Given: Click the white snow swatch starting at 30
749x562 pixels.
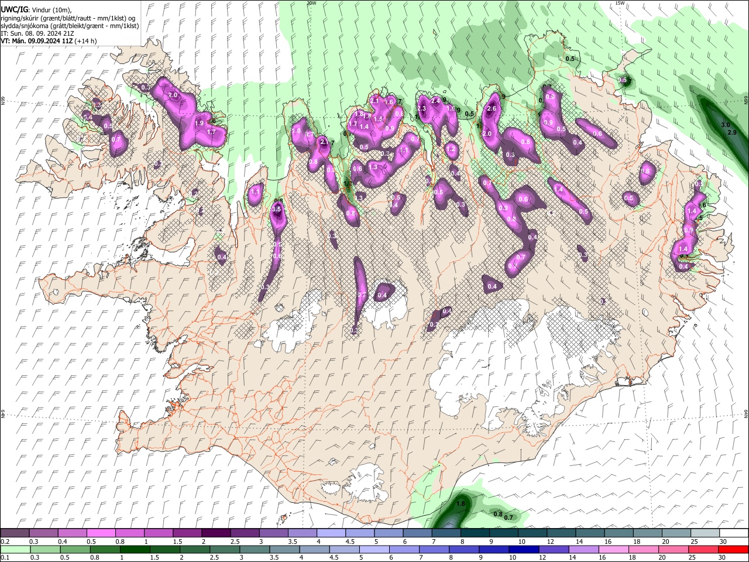Looking at the screenshot, I should [734, 533].
